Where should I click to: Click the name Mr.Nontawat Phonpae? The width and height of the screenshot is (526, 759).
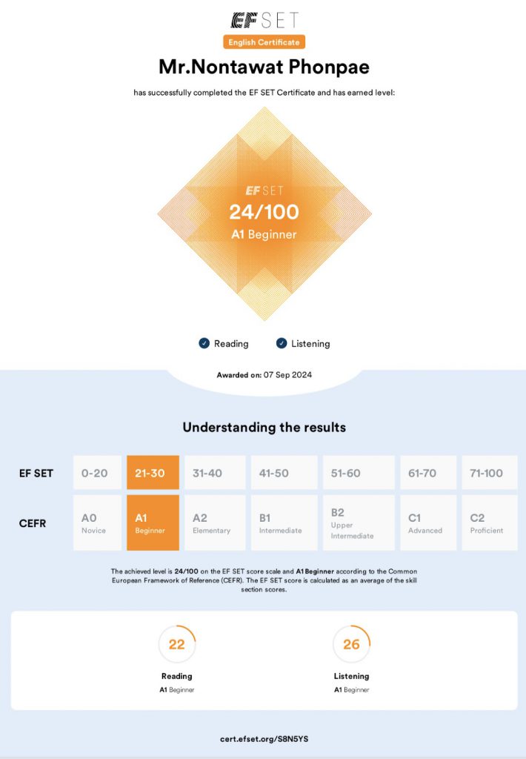point(264,67)
